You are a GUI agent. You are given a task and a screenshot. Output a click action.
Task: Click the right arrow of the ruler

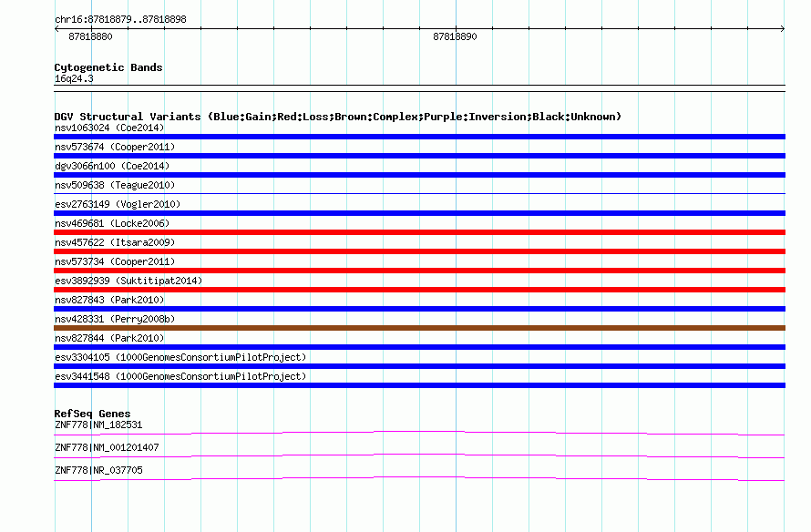(783, 29)
